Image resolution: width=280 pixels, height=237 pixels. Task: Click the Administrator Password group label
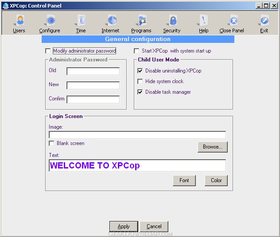78,60
